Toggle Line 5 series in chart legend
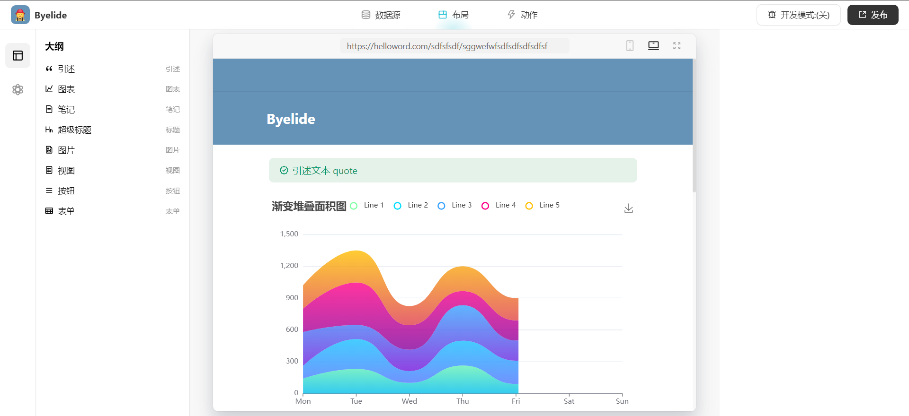 coord(543,205)
